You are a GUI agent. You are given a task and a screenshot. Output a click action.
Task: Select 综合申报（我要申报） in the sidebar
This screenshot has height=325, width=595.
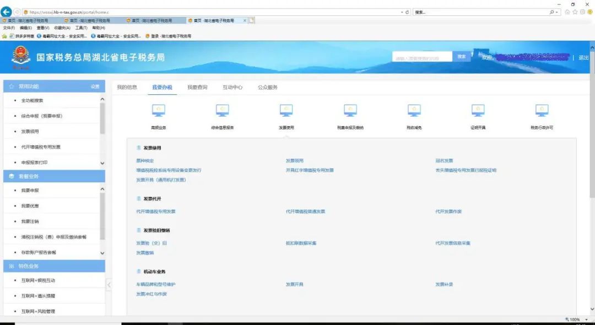coord(42,116)
